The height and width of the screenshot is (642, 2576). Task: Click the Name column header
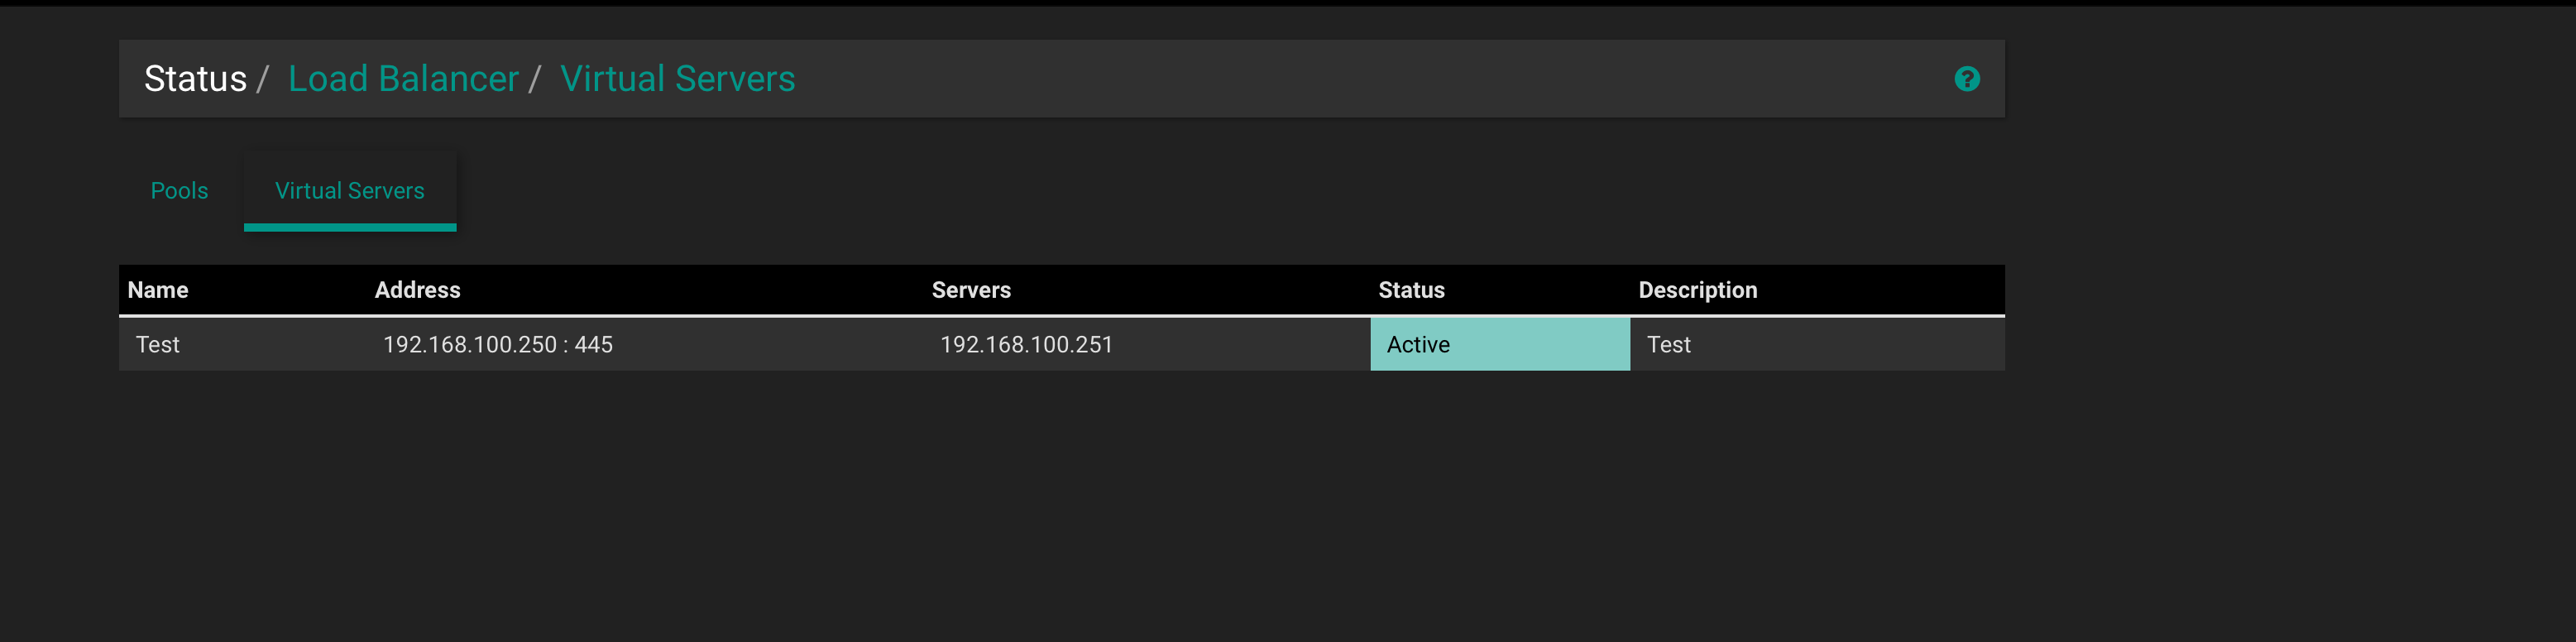click(158, 290)
